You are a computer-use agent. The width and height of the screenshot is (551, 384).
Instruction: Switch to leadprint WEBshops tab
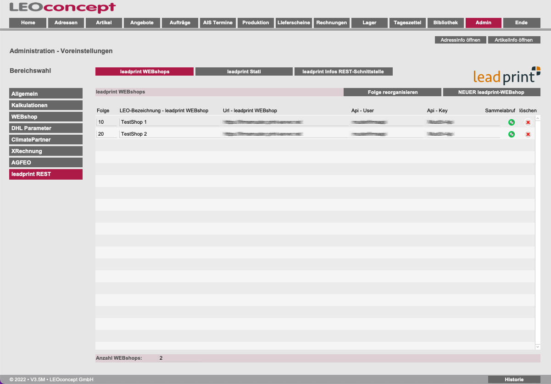pyautogui.click(x=145, y=71)
